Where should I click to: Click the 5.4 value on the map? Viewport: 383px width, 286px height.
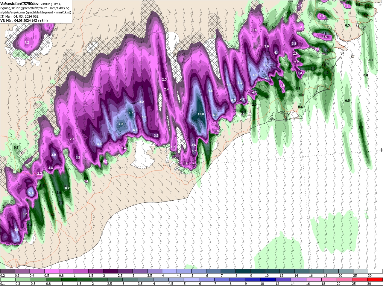click(31, 193)
